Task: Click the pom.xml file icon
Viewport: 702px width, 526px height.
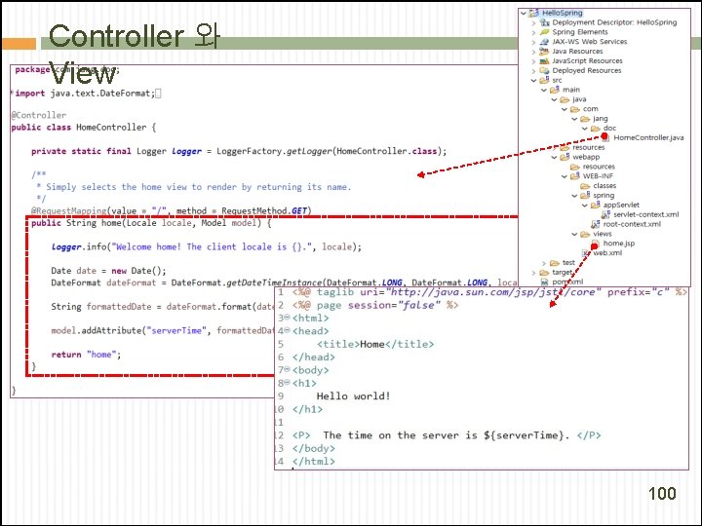Action: click(544, 282)
